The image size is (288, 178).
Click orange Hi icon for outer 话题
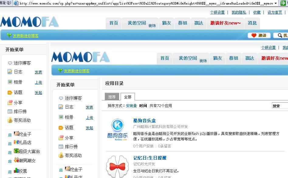[x=10, y=92]
